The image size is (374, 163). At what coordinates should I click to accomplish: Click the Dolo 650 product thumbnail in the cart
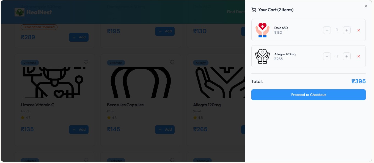point(262,30)
